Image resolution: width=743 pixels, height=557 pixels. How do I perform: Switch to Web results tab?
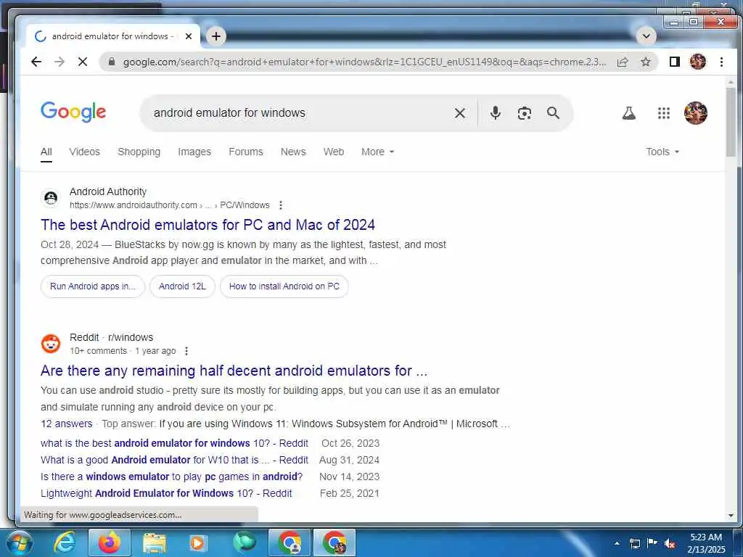[334, 152]
